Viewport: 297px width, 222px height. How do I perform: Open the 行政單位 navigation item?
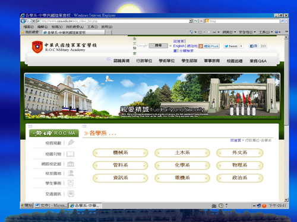coord(144,61)
